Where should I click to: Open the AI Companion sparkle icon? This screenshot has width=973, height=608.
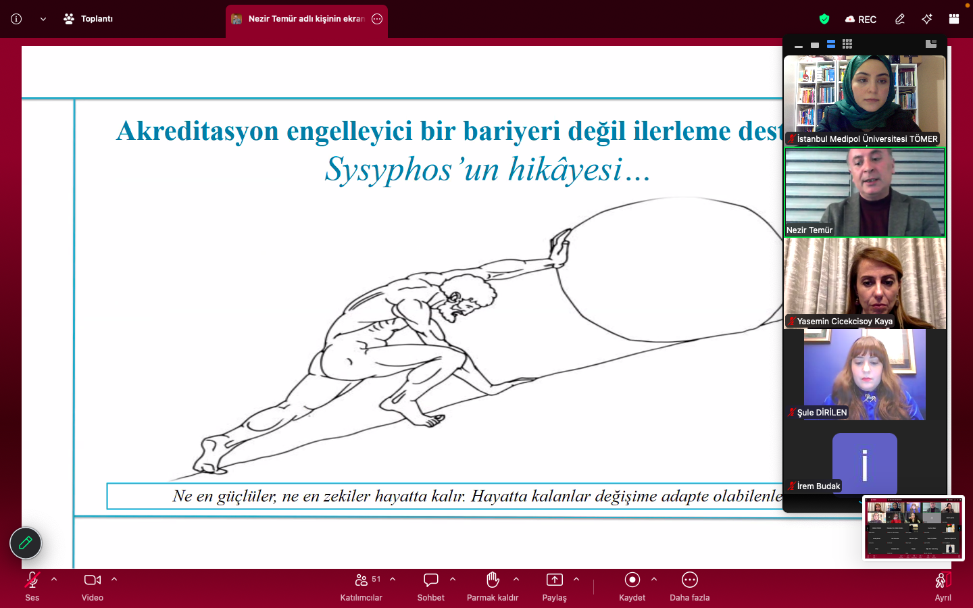927,19
